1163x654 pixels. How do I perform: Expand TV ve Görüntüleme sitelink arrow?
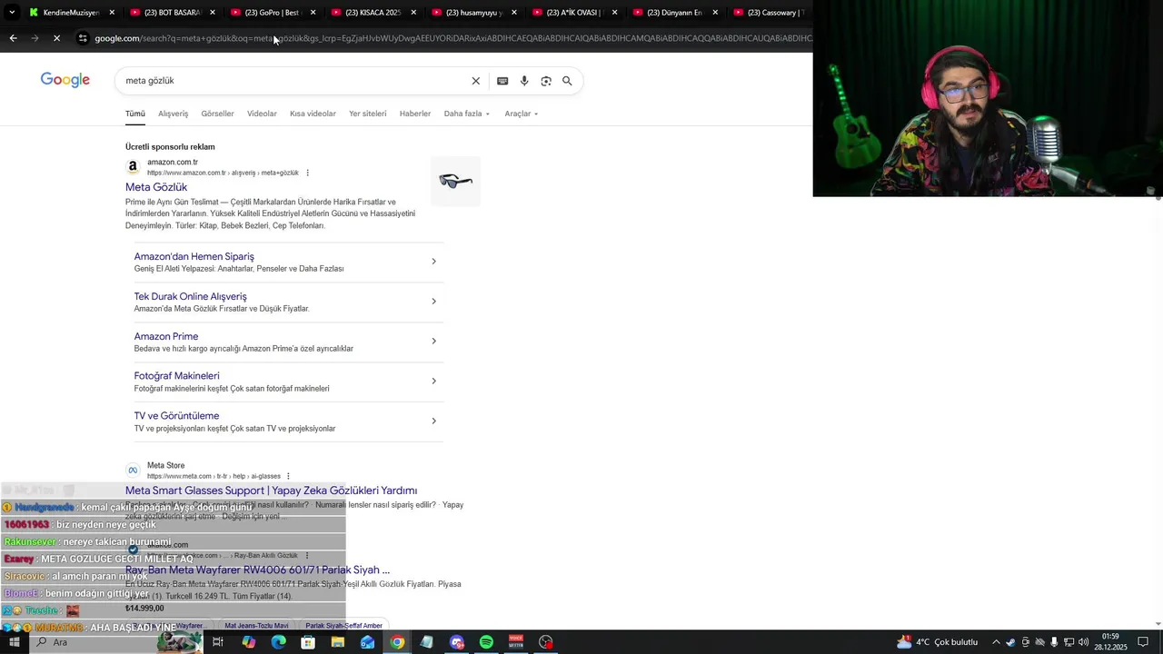[433, 421]
